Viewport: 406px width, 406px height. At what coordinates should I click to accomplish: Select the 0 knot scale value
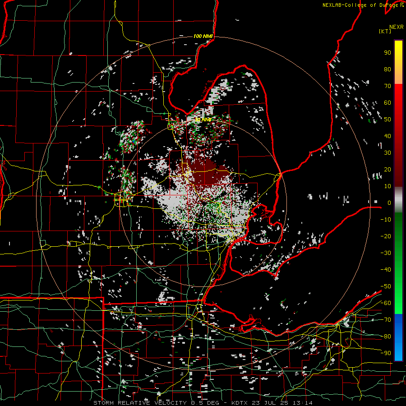[x=389, y=203]
